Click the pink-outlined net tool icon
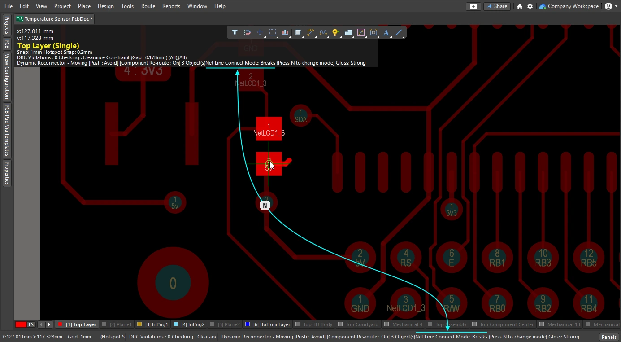621x342 pixels. point(361,32)
